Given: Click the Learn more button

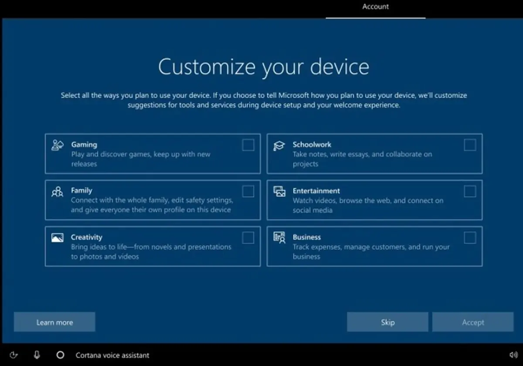Looking at the screenshot, I should [54, 322].
